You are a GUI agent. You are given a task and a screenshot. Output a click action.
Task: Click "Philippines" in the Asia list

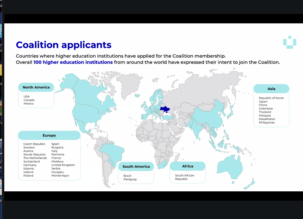coord(266,122)
